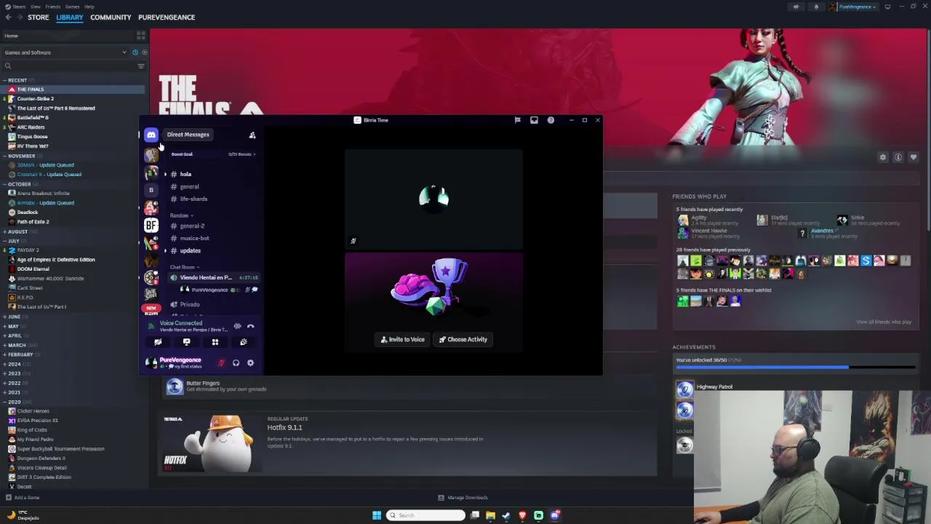Toggle Discord headphones deafen
Screen dimensions: 931x524
coord(236,362)
